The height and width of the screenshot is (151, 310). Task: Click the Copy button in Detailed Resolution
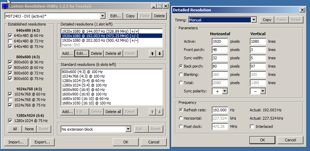(267, 20)
